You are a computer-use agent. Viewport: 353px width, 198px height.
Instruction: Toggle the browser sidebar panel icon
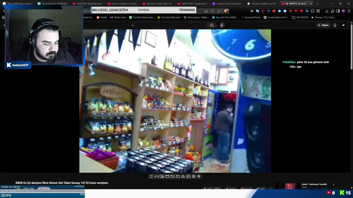coord(338,11)
